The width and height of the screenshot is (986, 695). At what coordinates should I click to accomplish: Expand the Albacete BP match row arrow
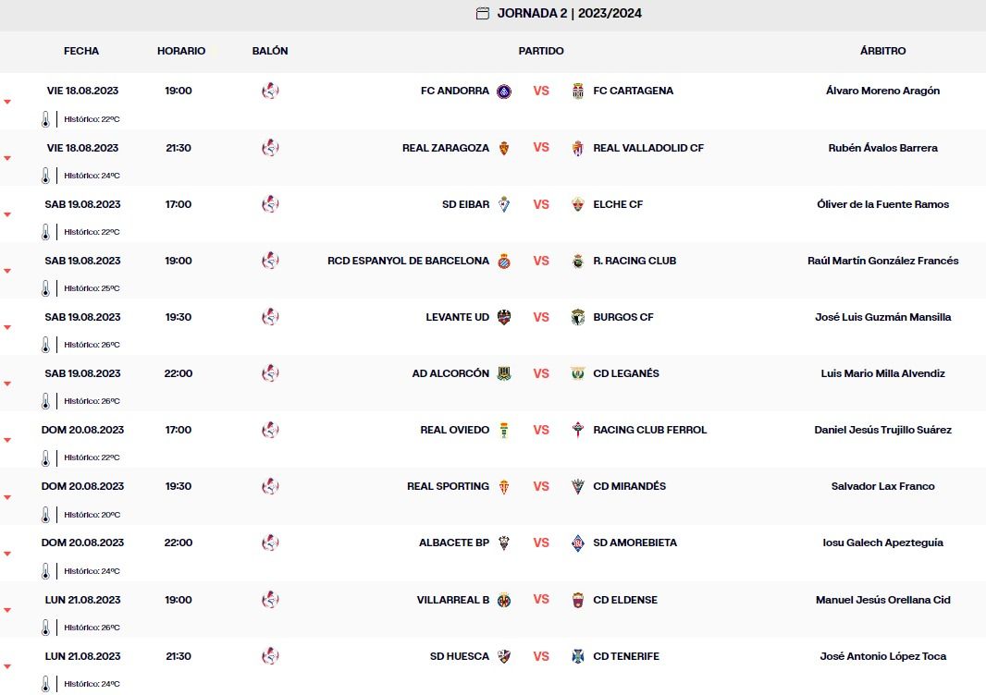[7, 554]
